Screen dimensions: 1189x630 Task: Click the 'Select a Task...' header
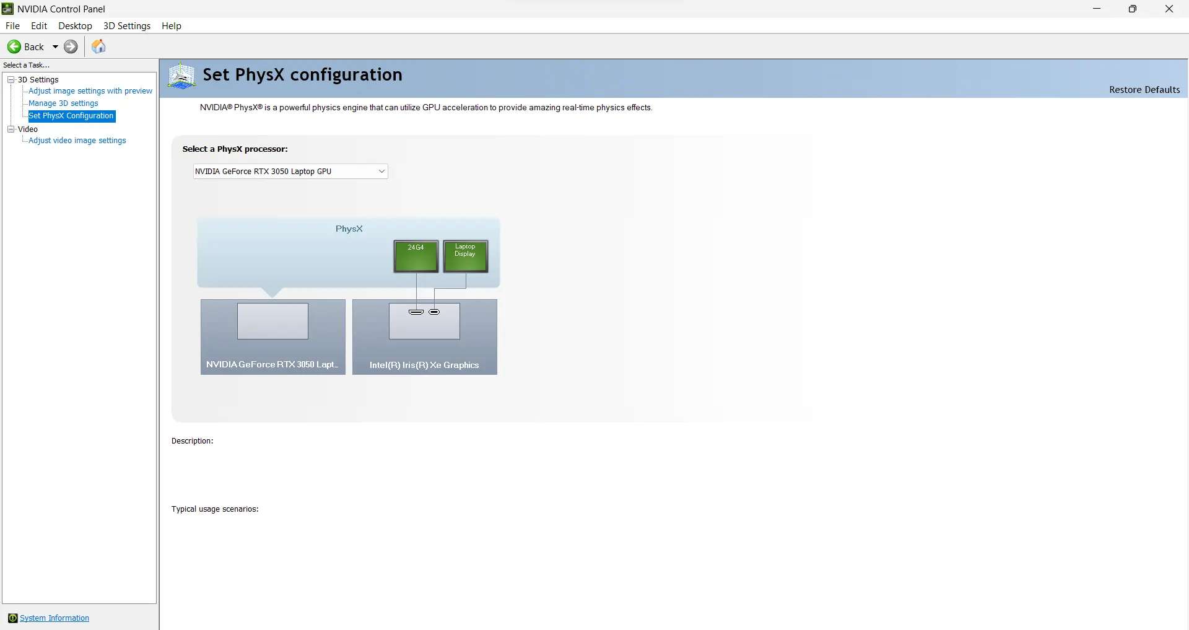pyautogui.click(x=27, y=65)
